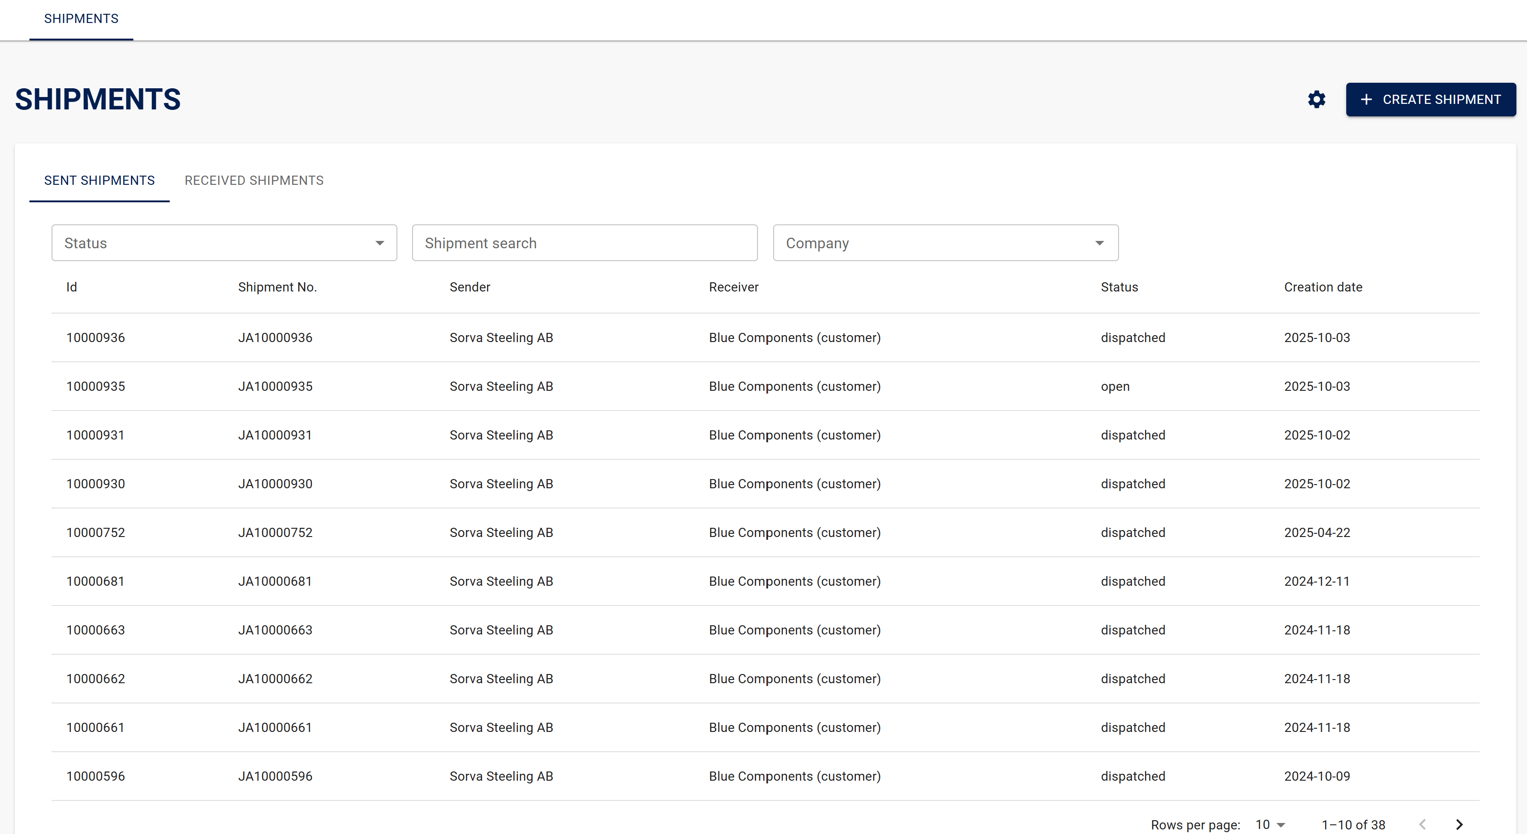The image size is (1527, 834).
Task: Open shipment row JA10000681
Action: tap(275, 582)
